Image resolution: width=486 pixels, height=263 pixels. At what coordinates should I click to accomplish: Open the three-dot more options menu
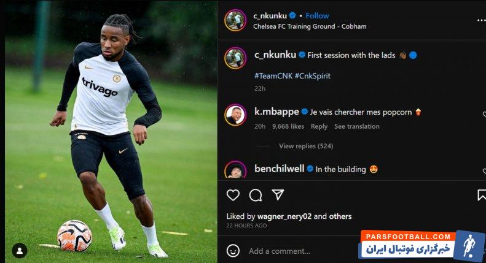coord(481,20)
